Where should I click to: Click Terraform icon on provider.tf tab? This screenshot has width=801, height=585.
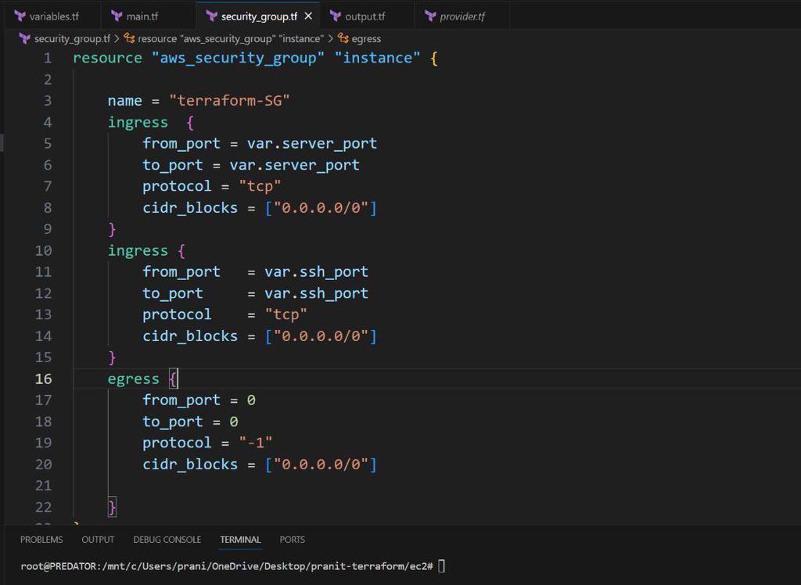[431, 16]
